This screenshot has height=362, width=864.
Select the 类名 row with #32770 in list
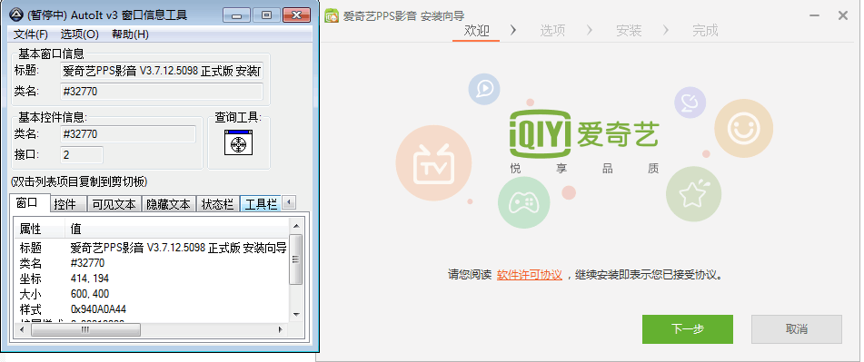(x=152, y=263)
